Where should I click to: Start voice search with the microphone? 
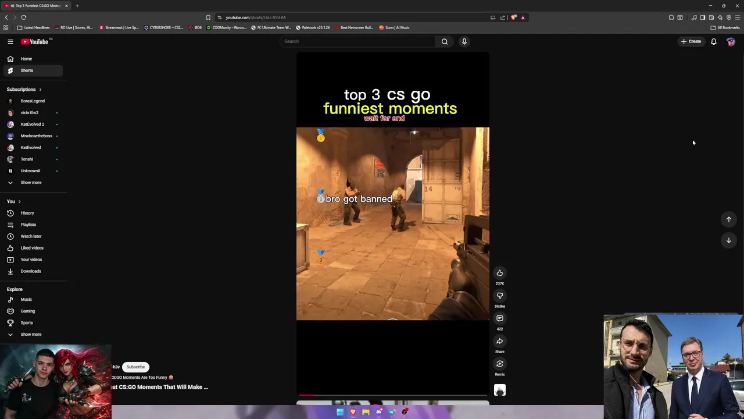464,41
